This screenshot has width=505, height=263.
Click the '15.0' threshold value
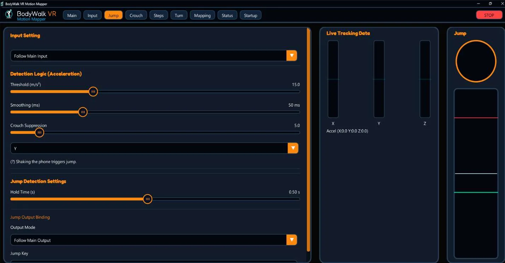[296, 85]
